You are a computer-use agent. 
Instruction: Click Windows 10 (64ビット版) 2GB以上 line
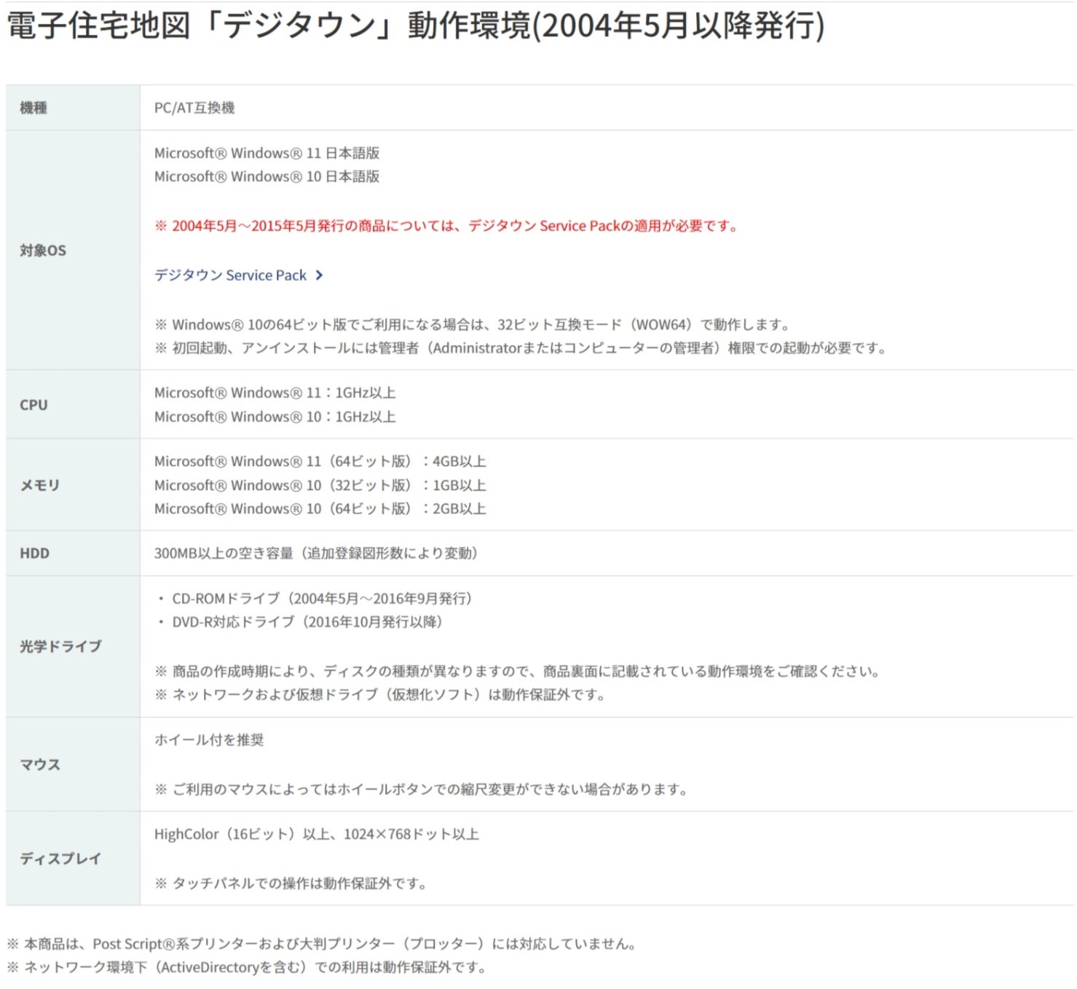coord(320,508)
